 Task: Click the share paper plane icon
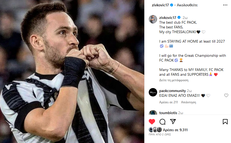click(x=173, y=121)
